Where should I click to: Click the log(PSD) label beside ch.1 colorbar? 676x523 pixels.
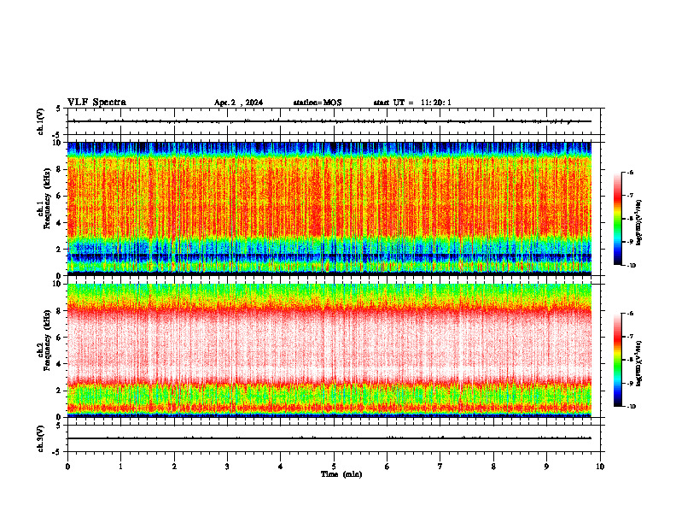pos(639,223)
